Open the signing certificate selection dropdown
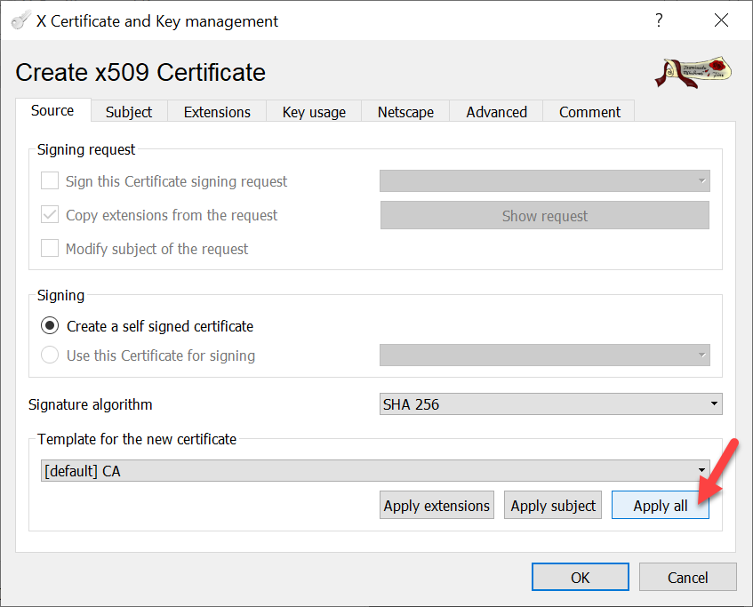This screenshot has height=607, width=753. [544, 355]
